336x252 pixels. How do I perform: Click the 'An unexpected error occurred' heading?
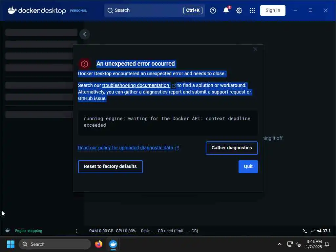click(x=136, y=64)
